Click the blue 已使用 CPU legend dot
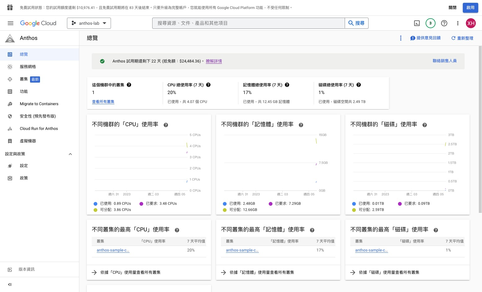Viewport: 482px width, 292px height. point(95,204)
